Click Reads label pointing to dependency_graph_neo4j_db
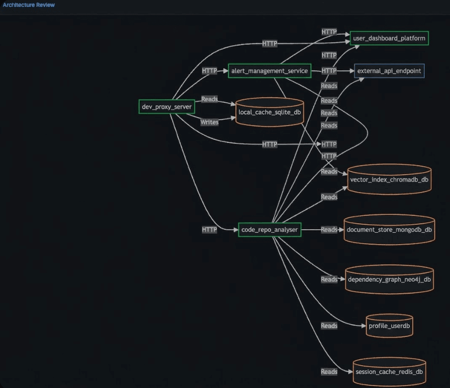Screen dimensions: 450x388 pyautogui.click(x=329, y=279)
